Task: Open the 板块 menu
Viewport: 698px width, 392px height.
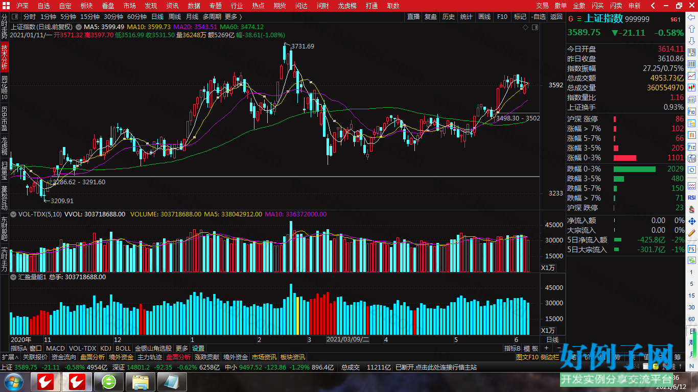Action: [x=87, y=6]
